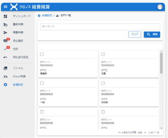This screenshot has width=168, height=138.
Task: Select 各種設定 label in the sidebar
Action: click(x=18, y=85)
